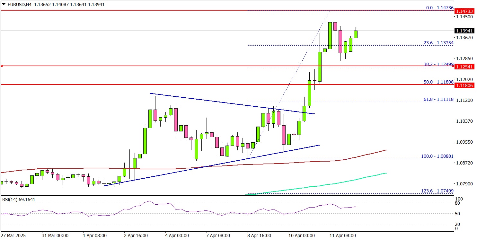Click the 27 Mar 2025 date label
Image resolution: width=477 pixels, height=240 pixels.
click(14, 236)
